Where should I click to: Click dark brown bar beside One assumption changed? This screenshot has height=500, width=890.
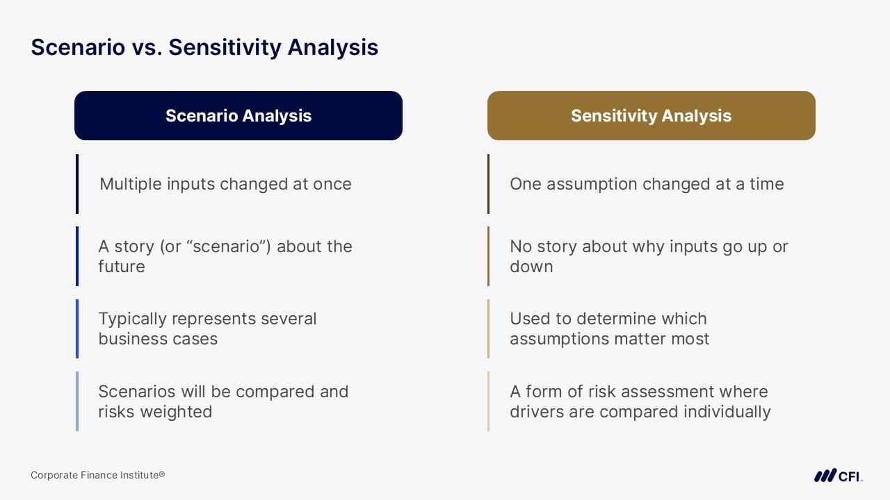(x=489, y=184)
